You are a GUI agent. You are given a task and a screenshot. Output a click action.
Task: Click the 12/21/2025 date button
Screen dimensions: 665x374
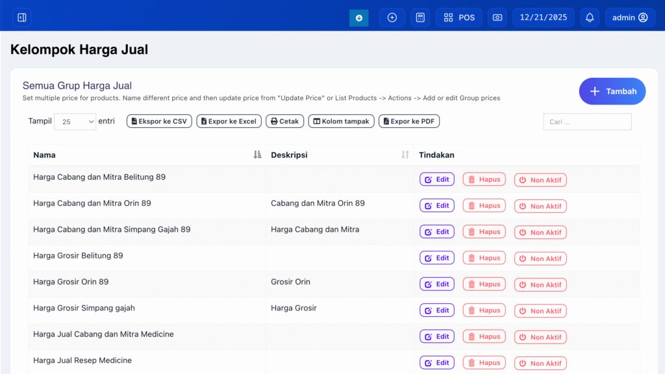(x=543, y=18)
